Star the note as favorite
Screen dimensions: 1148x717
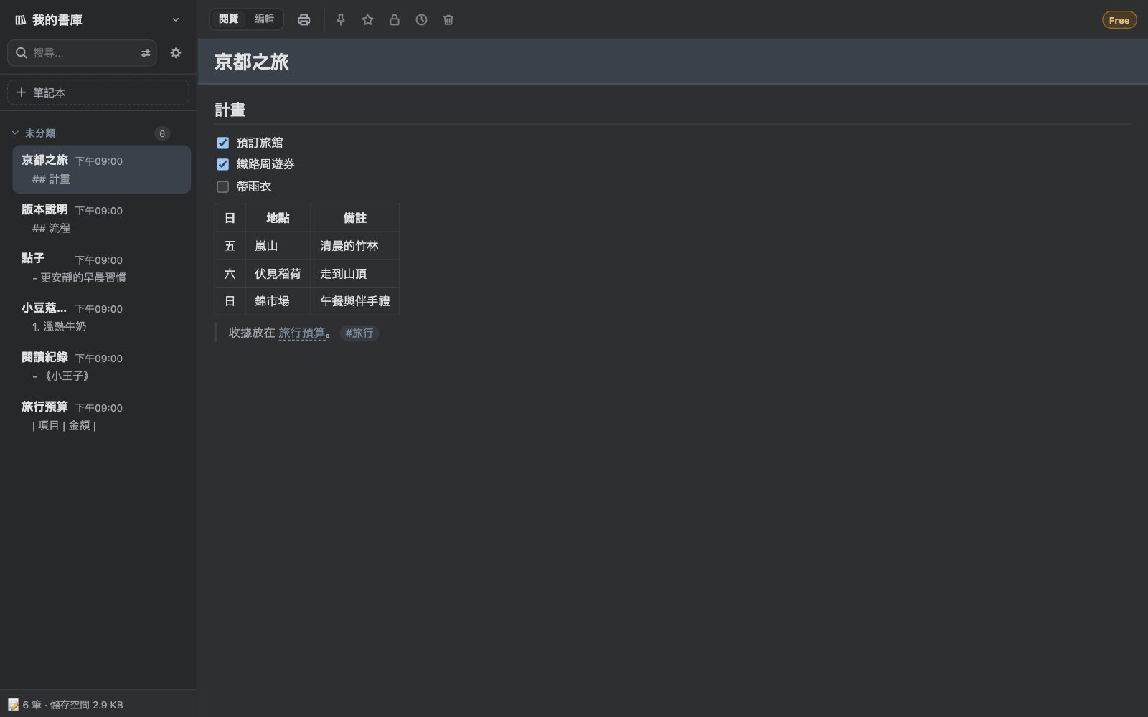367,20
